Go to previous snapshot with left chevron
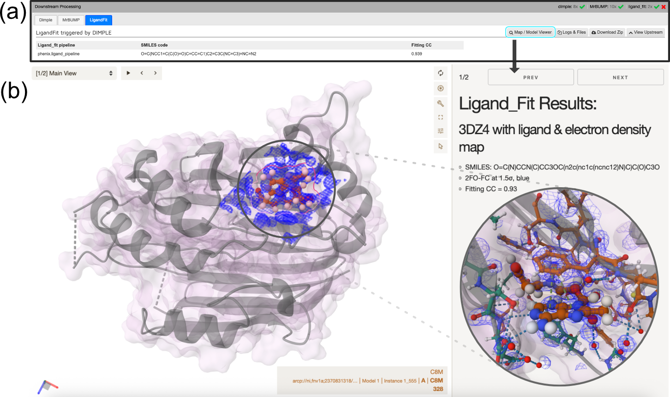 pyautogui.click(x=142, y=73)
